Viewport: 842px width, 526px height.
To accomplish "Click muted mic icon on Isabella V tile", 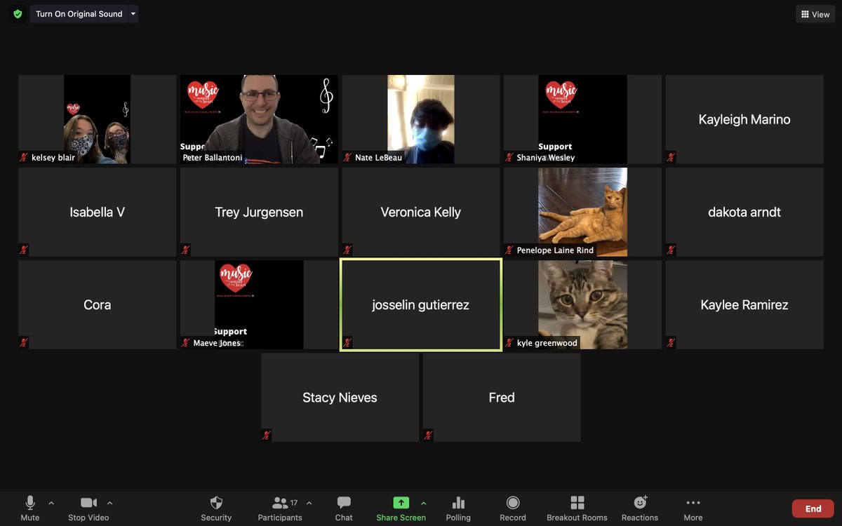I will point(24,250).
